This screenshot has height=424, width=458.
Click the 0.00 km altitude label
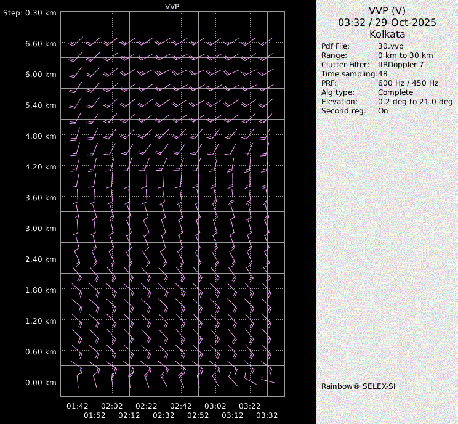click(41, 383)
